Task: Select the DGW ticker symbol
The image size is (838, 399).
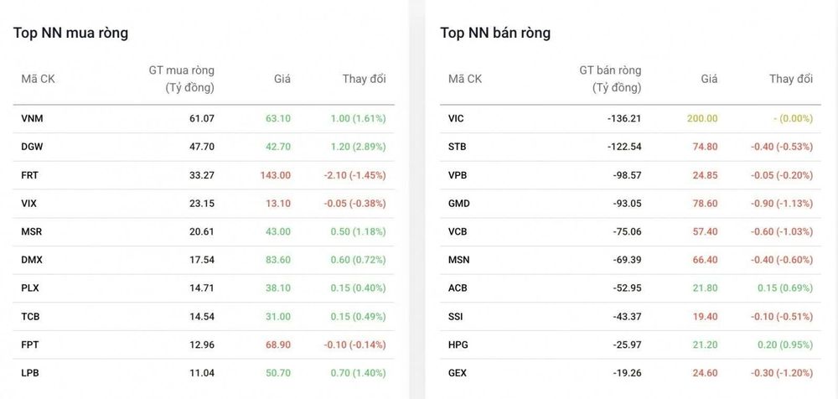Action: coord(32,147)
